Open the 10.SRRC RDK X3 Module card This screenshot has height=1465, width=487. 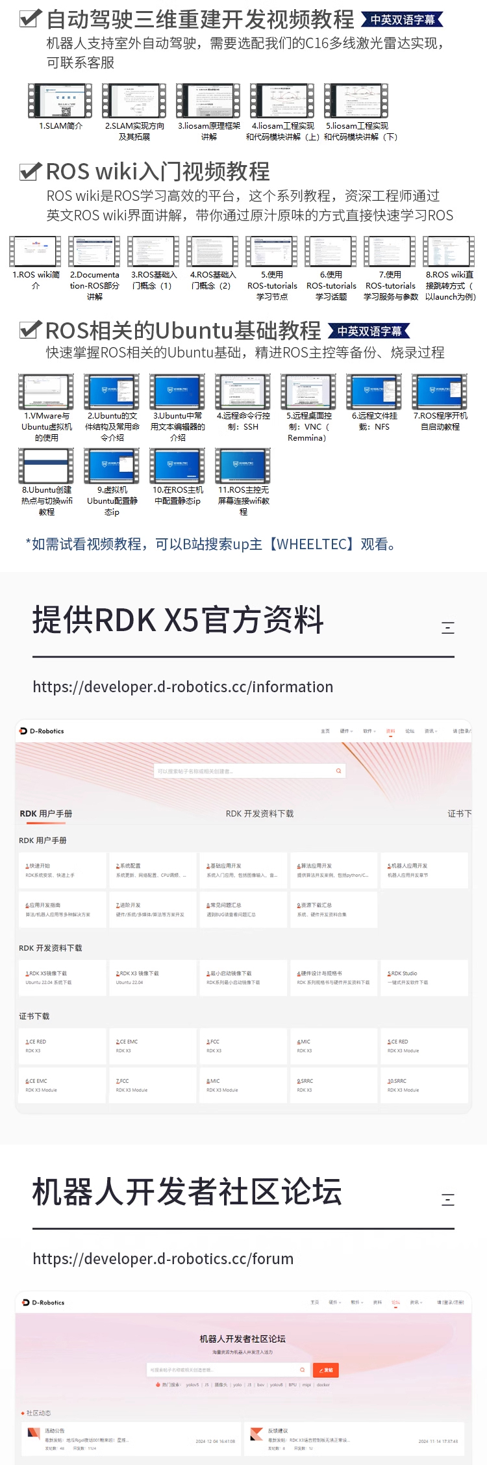coord(424,1085)
